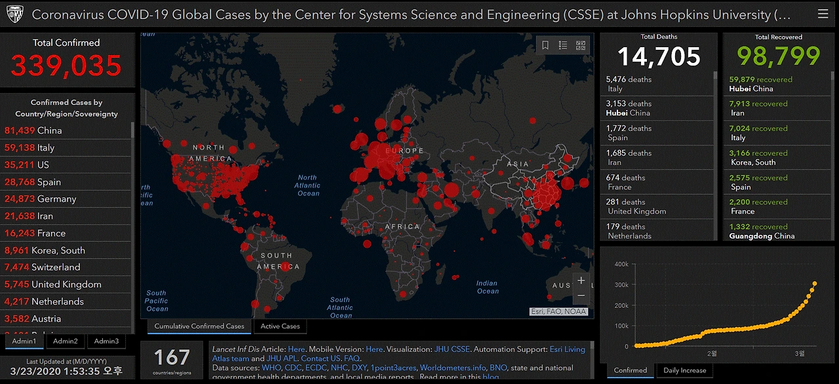The height and width of the screenshot is (384, 839).
Task: Click the 5,476 deaths Italy entry
Action: click(x=656, y=84)
